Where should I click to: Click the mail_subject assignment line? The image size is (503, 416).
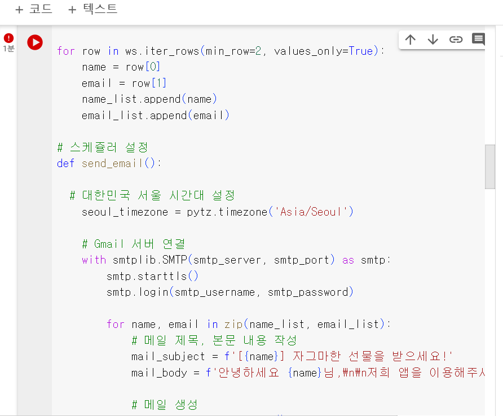292,356
